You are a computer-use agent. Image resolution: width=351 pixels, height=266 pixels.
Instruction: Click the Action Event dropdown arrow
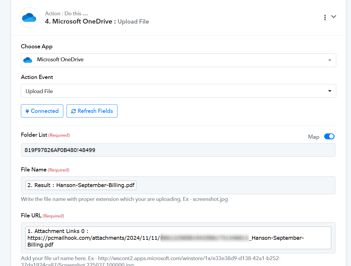pos(330,91)
